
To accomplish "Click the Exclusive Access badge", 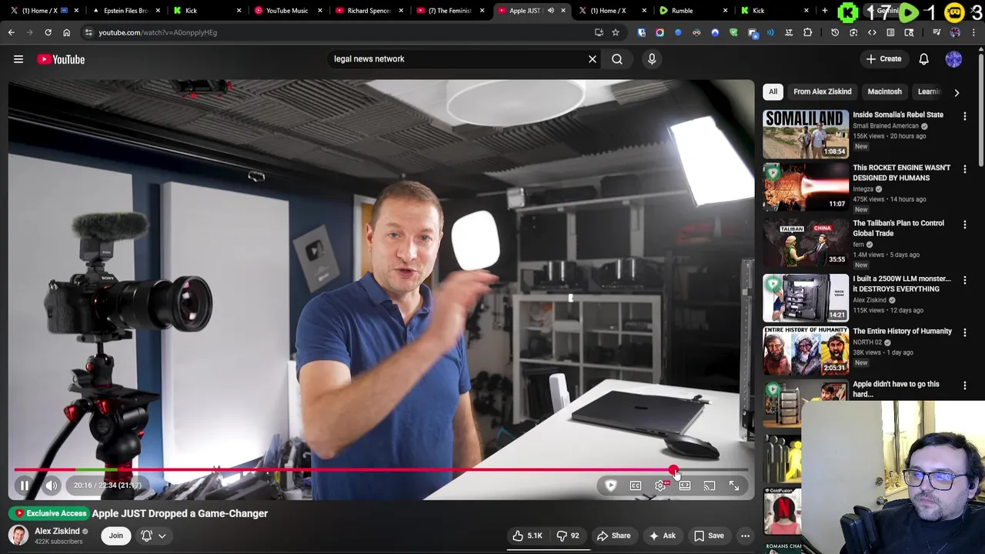I will tap(49, 513).
